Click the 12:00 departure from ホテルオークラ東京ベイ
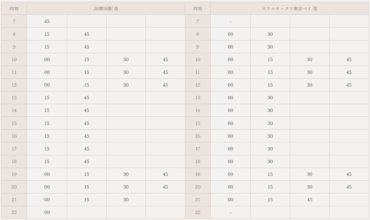Viewport: 370px width, 220px height. coord(231,85)
